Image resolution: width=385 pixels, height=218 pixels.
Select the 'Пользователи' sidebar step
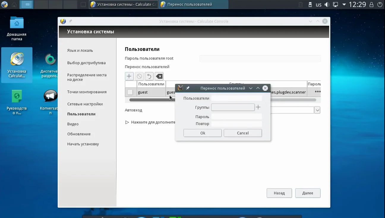81,114
